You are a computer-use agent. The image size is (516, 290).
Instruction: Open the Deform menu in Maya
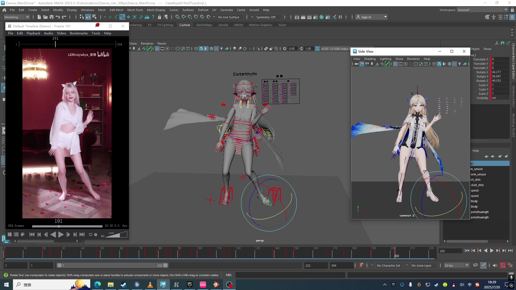203,10
